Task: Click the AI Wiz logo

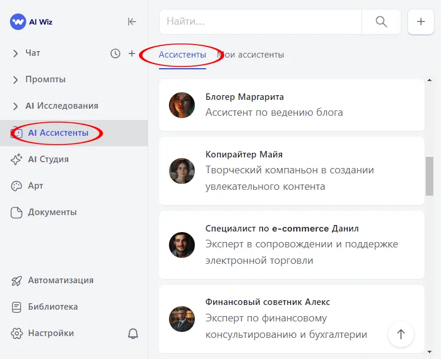Action: (x=31, y=22)
